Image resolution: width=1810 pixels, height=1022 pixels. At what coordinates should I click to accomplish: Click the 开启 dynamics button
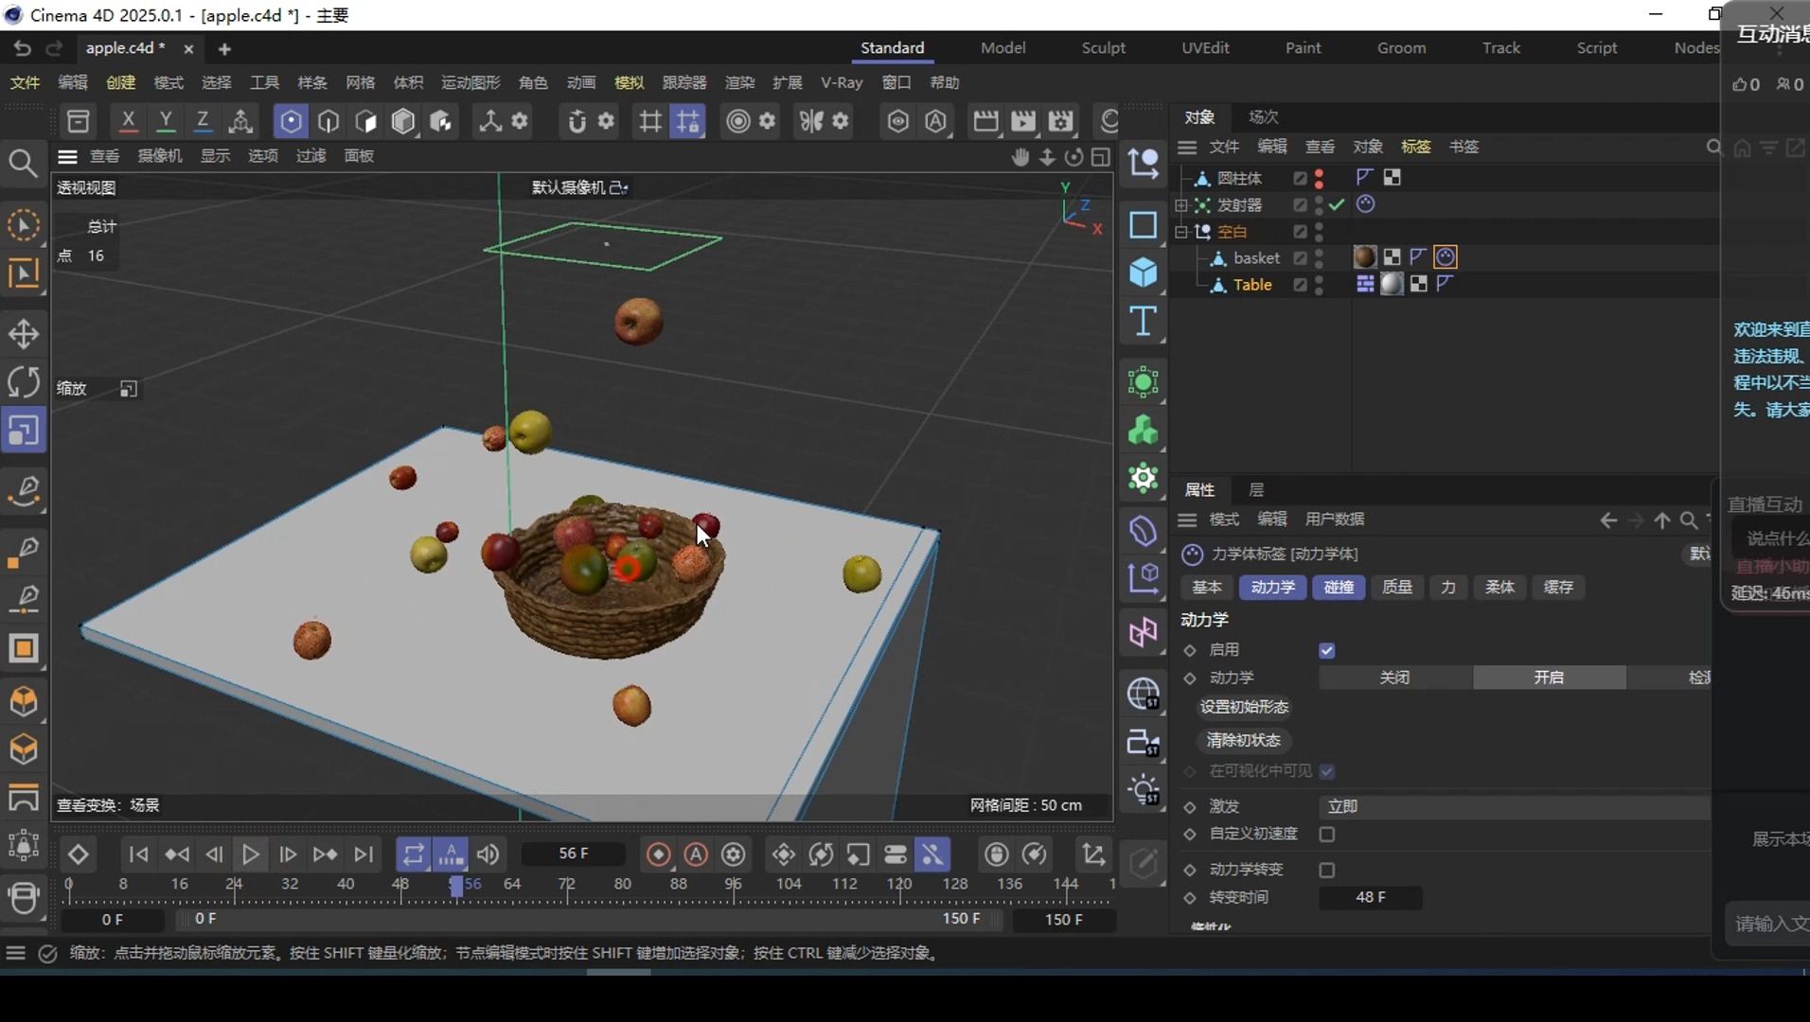click(1550, 678)
